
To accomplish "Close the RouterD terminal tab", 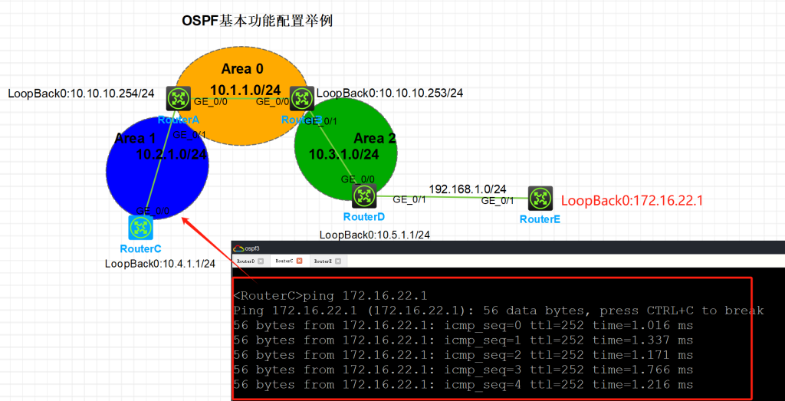I will [261, 261].
